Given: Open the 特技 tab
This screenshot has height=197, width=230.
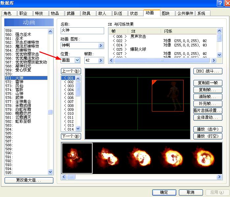Looking at the screenshot, I should pyautogui.click(x=41, y=13).
